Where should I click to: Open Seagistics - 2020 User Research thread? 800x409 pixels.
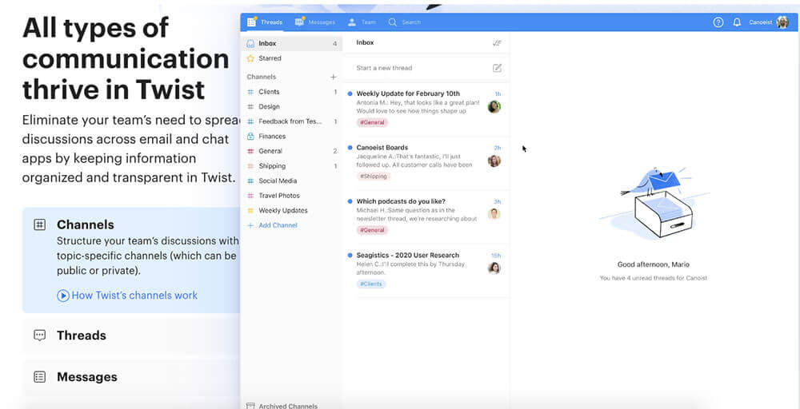click(426, 271)
